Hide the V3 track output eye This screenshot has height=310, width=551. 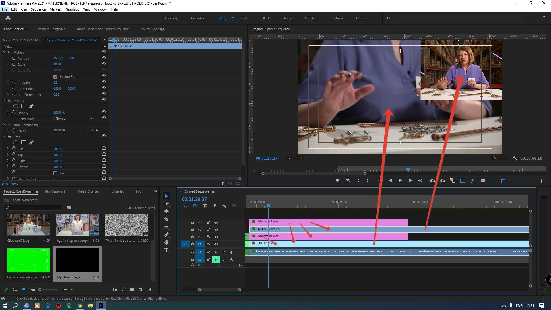(216, 230)
